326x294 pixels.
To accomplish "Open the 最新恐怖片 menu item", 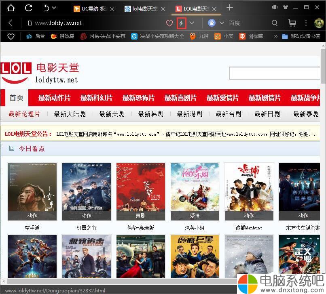I will pyautogui.click(x=138, y=98).
